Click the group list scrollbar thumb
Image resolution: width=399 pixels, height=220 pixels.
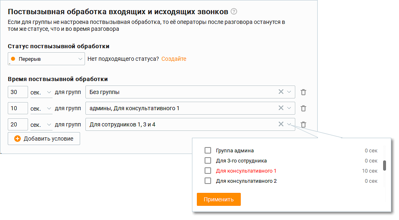point(384,166)
